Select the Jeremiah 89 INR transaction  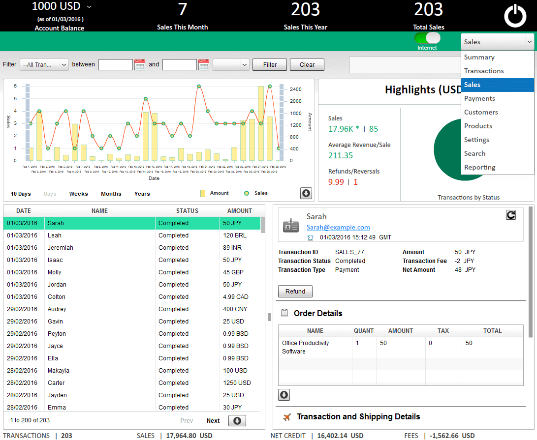tap(132, 248)
